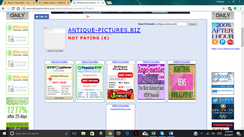
Task: Add Angel-monitor to Favorites
Action: point(151,62)
